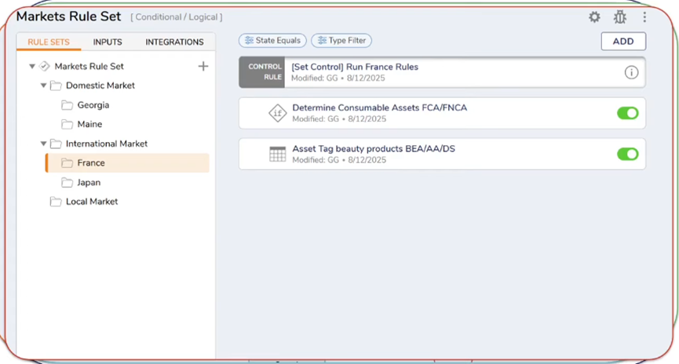Screen dimensions: 679x364
Task: Collapse the International Market folder
Action: (x=44, y=144)
